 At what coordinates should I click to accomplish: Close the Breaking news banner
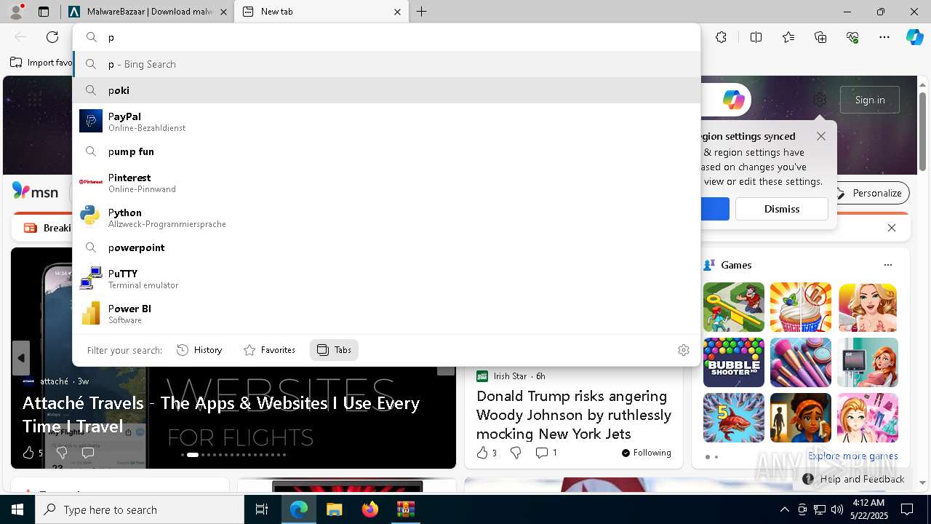coord(892,228)
